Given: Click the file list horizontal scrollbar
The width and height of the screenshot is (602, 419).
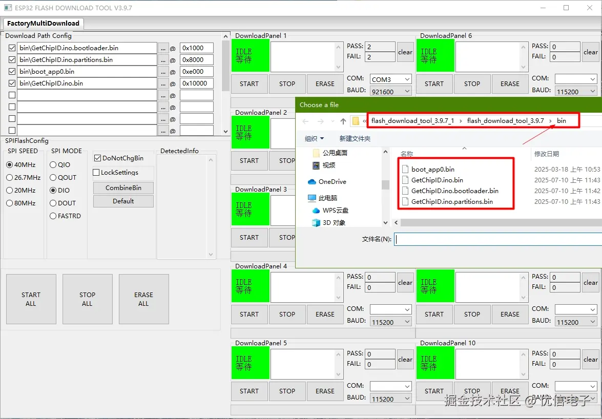Looking at the screenshot, I should click(497, 222).
